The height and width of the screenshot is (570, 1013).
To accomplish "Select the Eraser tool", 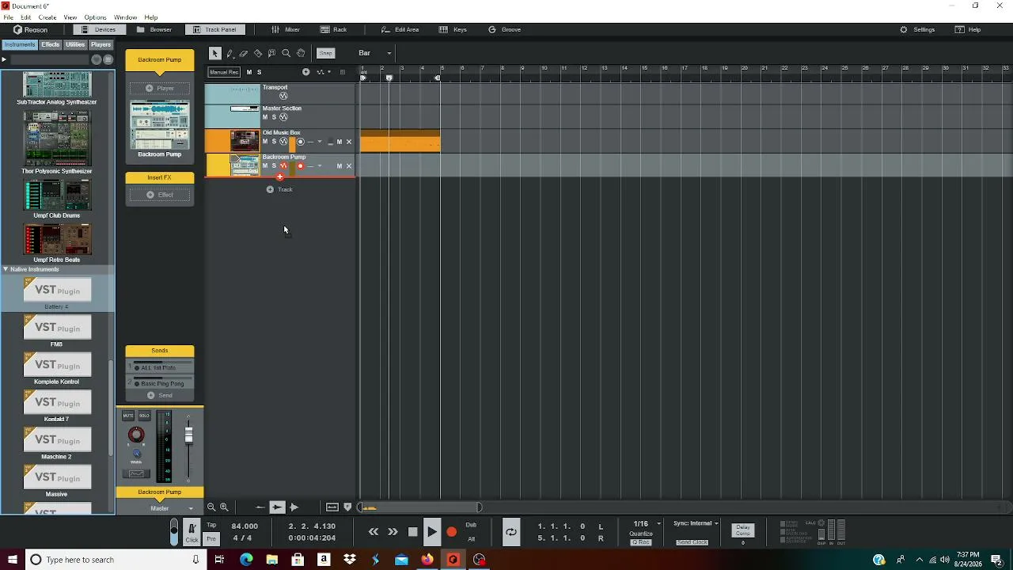I will (x=244, y=53).
